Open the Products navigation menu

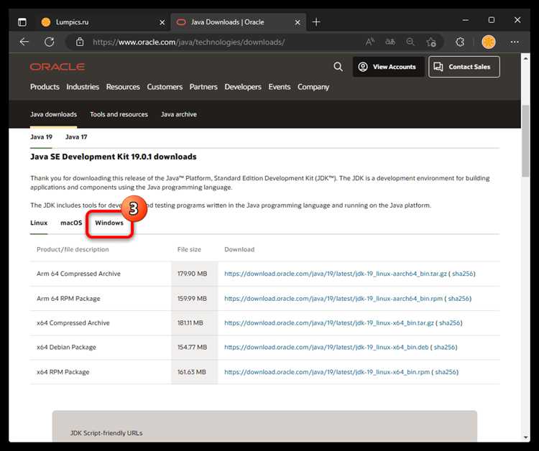pyautogui.click(x=45, y=87)
